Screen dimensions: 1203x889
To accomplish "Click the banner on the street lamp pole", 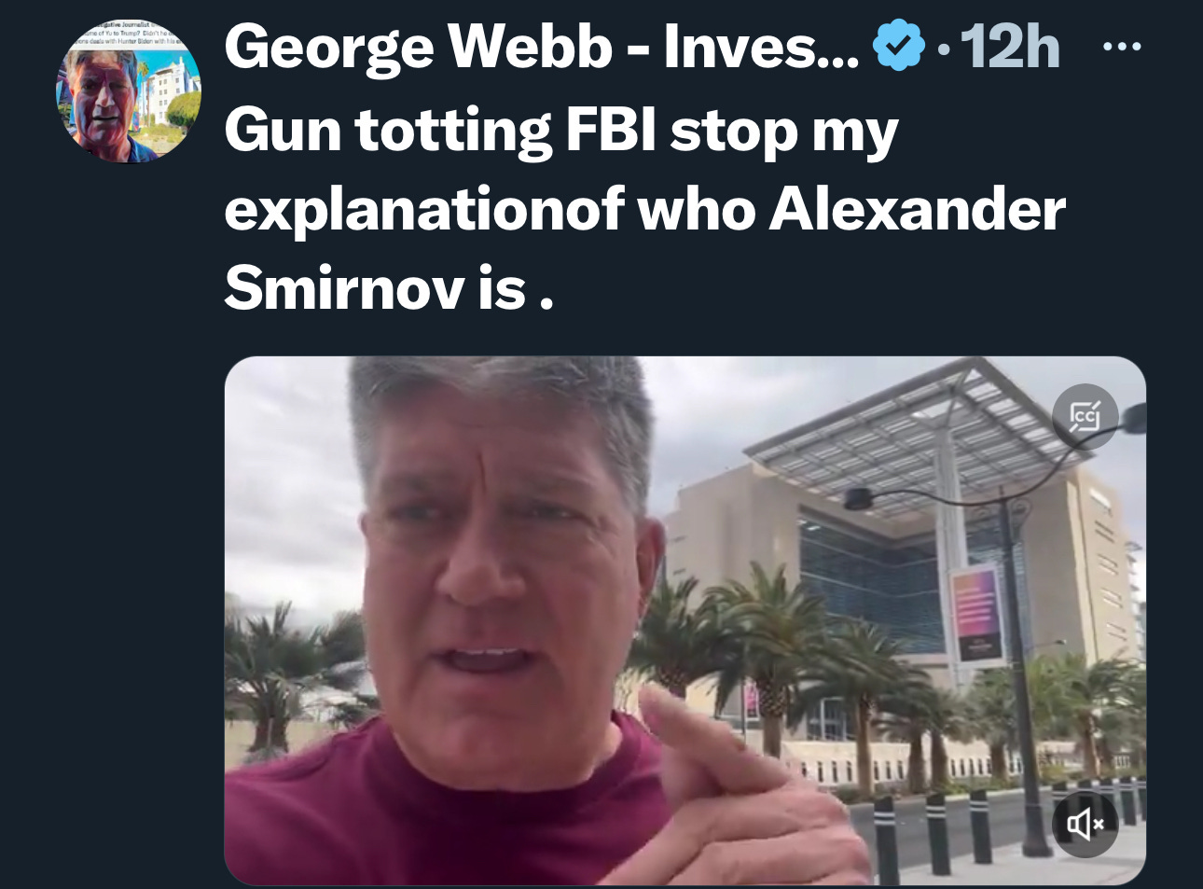I will (976, 616).
